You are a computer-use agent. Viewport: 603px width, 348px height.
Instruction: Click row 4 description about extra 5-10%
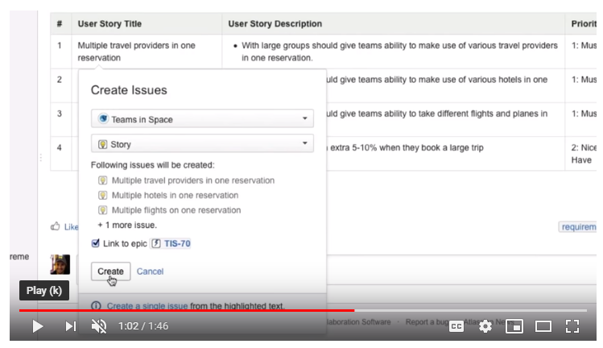tap(407, 148)
